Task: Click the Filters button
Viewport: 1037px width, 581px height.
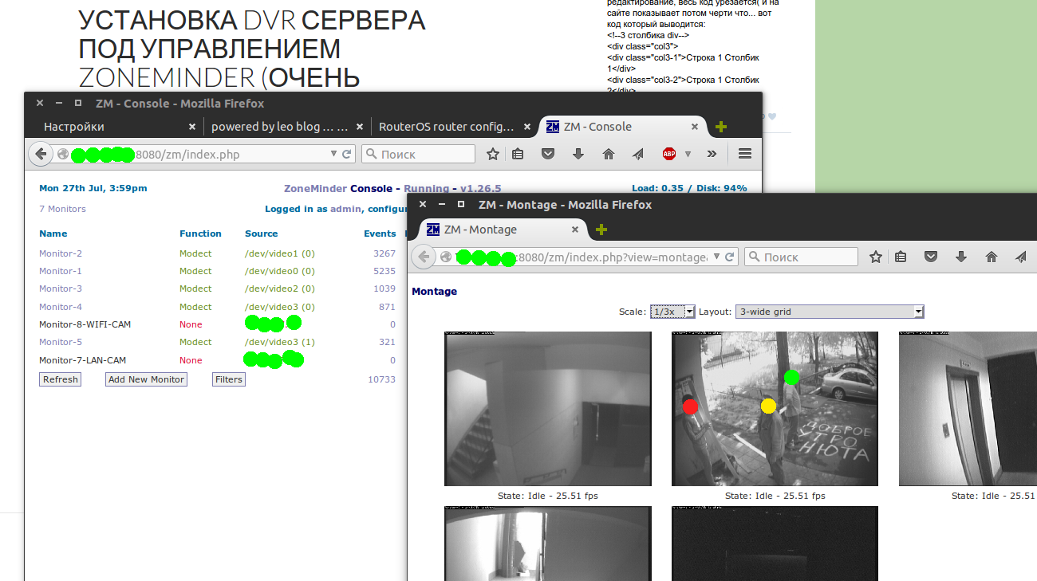Action: [x=229, y=379]
